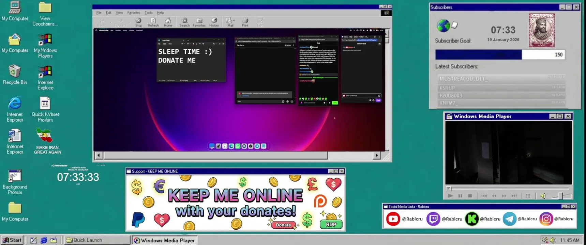Screen dimensions: 586x245
Task: Open the Recycle Bin desktop icon
Action: click(15, 75)
